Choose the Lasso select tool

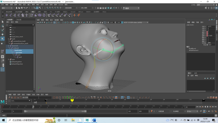pos(3,26)
